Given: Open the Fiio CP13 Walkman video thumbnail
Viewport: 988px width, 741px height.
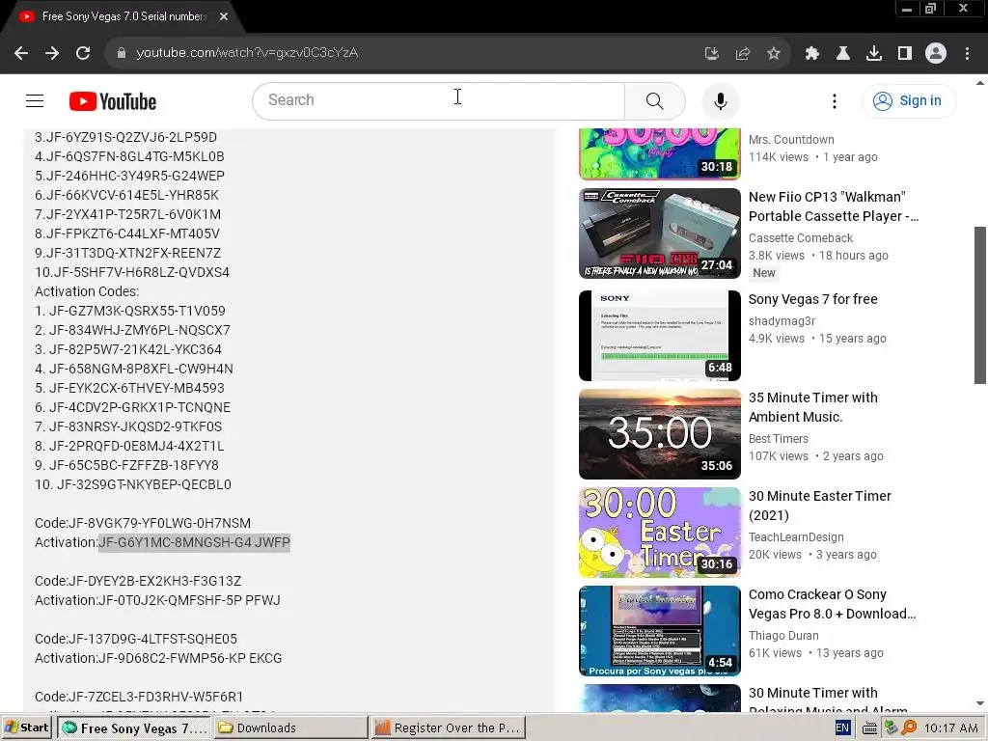Looking at the screenshot, I should tap(659, 233).
